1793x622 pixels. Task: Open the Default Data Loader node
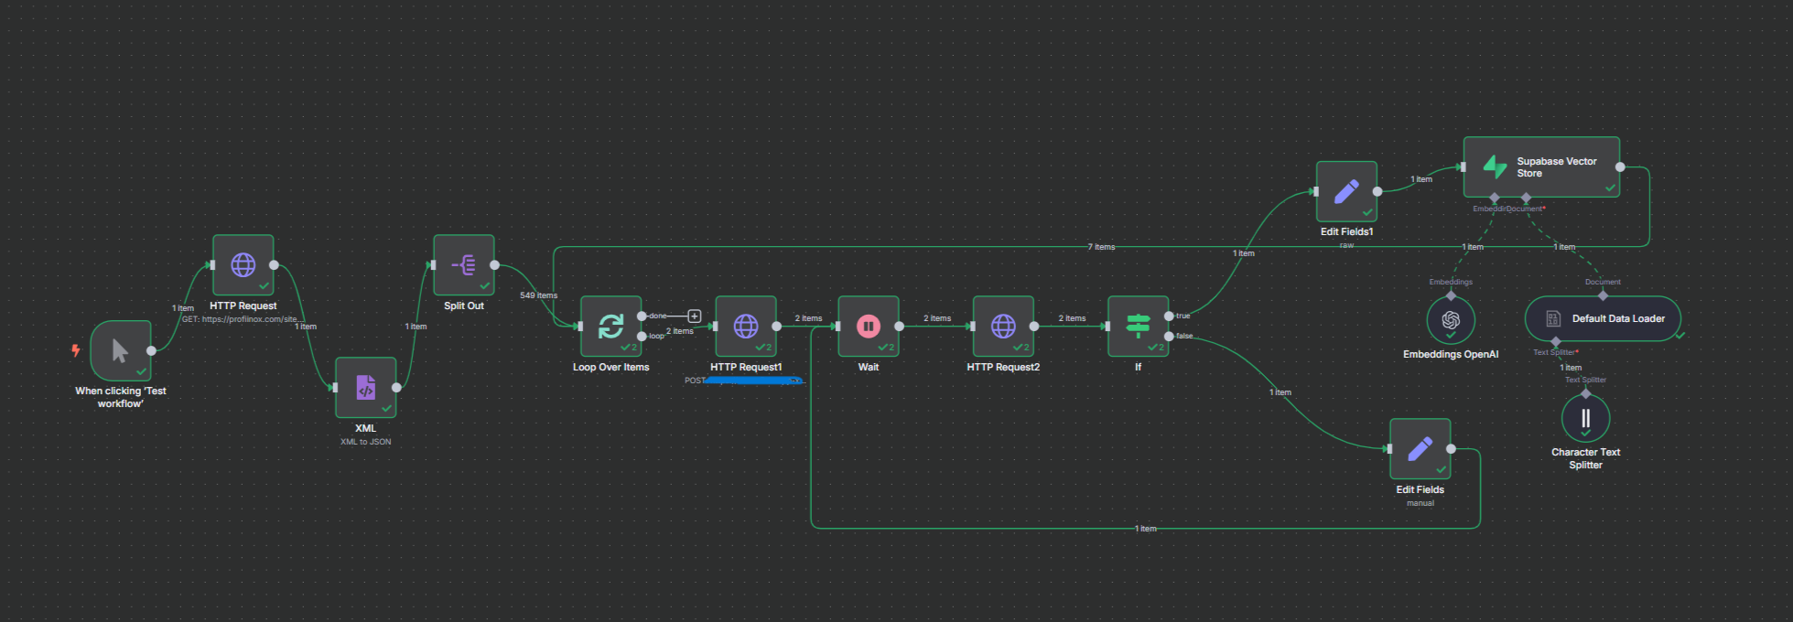tap(1603, 318)
